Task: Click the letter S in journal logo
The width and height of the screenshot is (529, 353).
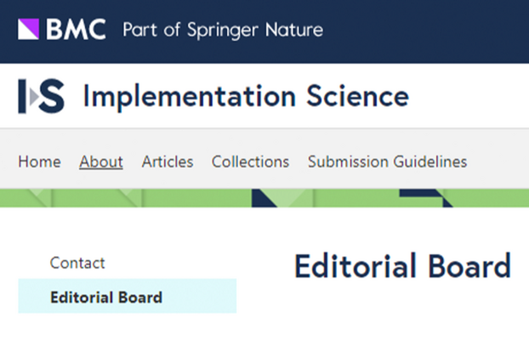Action: (51, 98)
